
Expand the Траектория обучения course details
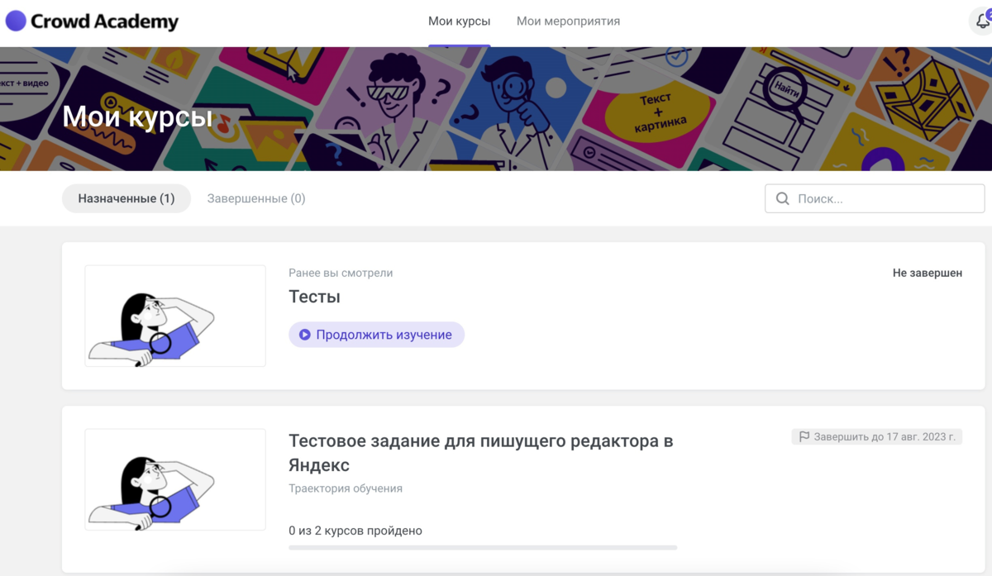[x=344, y=488]
